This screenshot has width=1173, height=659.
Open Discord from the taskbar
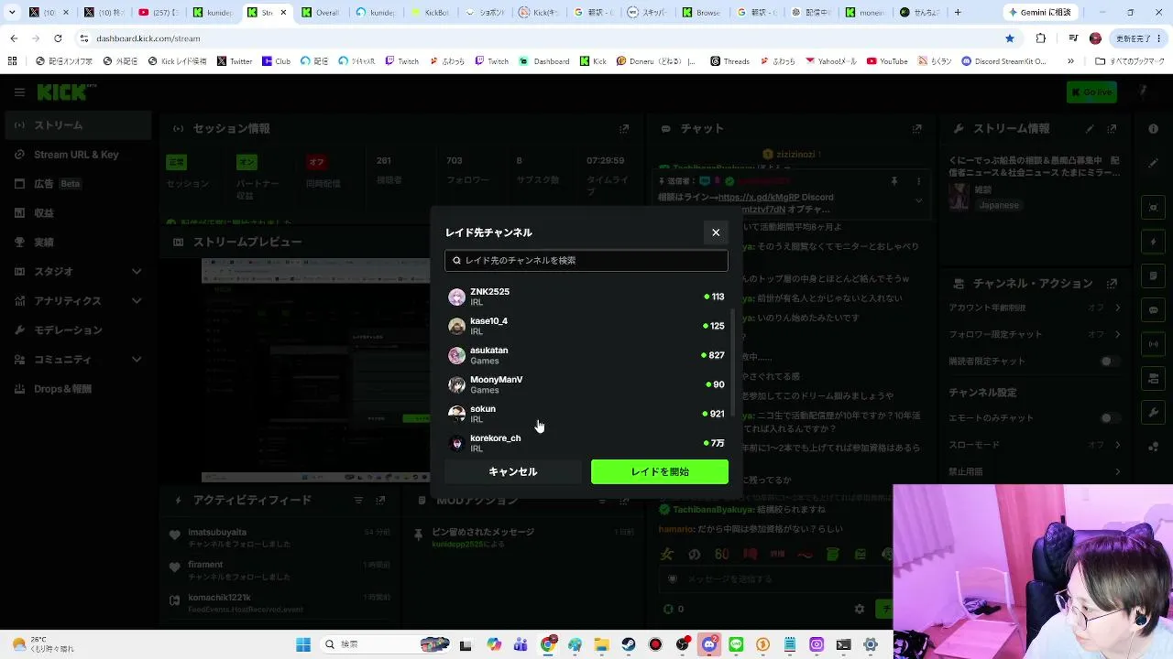click(x=709, y=645)
